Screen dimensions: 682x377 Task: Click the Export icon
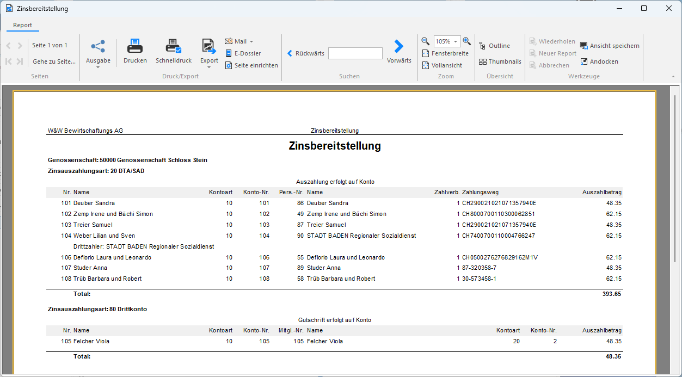[209, 46]
